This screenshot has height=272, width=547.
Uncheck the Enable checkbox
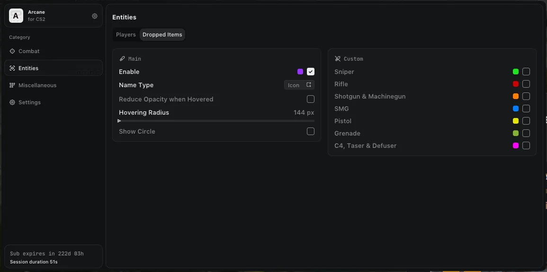pos(311,72)
